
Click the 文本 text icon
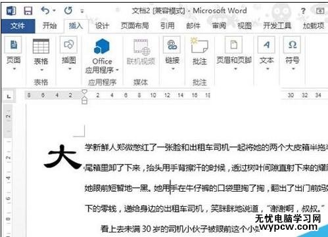tap(266, 45)
